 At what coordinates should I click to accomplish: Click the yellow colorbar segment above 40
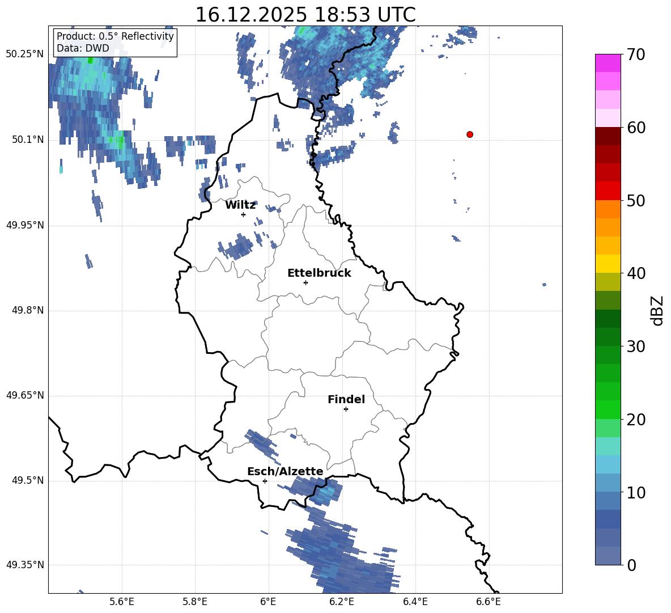coord(608,264)
